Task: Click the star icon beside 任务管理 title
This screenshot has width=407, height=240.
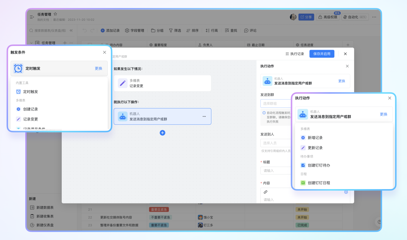Action: pyautogui.click(x=55, y=14)
